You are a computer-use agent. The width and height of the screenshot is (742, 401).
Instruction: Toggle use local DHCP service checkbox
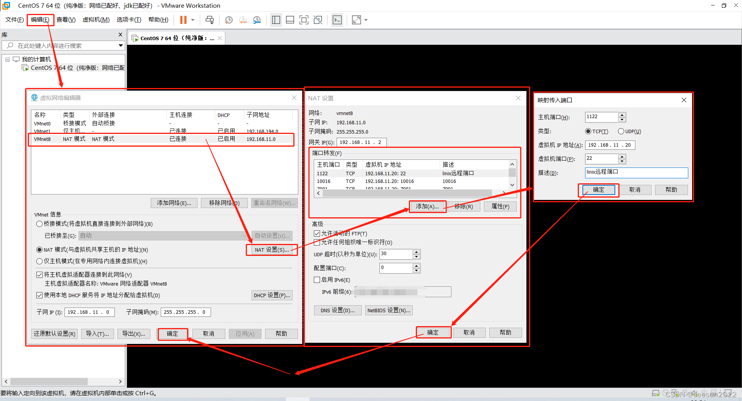[x=39, y=295]
